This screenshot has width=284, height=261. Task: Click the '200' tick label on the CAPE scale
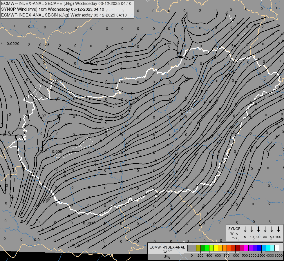(200, 255)
